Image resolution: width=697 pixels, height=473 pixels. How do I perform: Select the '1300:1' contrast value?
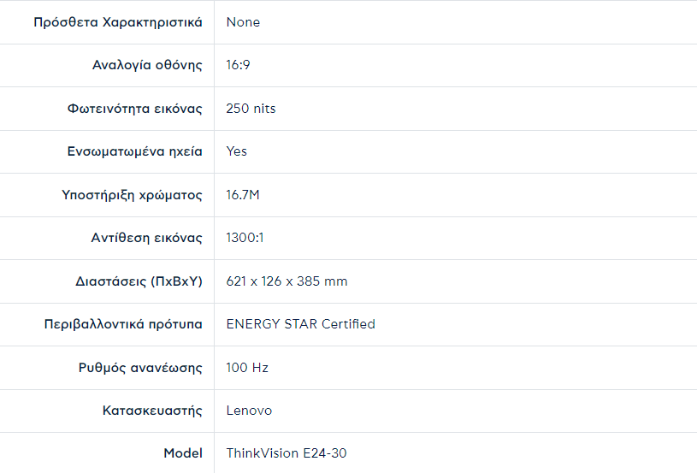point(245,238)
